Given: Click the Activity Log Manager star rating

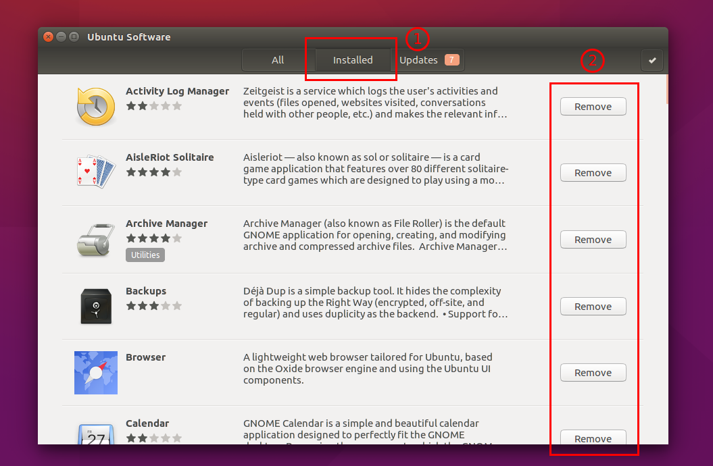Looking at the screenshot, I should click(x=154, y=106).
